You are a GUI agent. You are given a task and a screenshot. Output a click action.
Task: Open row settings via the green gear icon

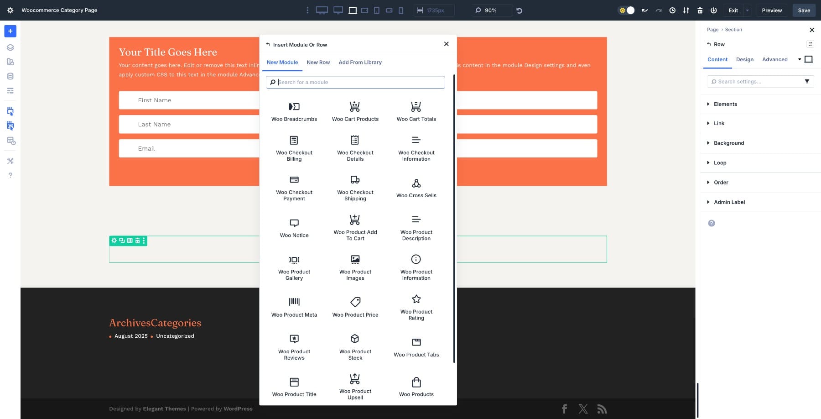coord(114,241)
